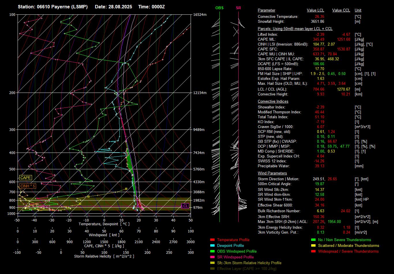The image size is (394, 274).
Task: Click the Snowfall Height value 3651.86
Action: [318, 22]
